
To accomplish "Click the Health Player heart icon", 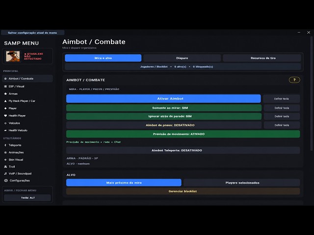I will (x=5, y=116).
